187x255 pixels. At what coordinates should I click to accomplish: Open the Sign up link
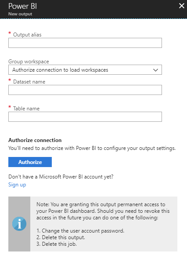coord(17,185)
